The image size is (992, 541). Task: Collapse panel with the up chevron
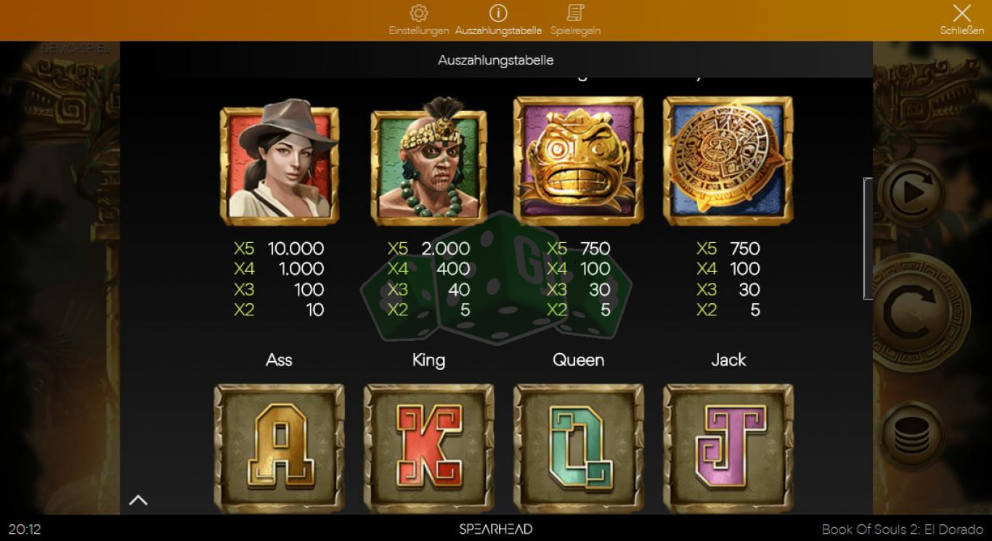(138, 500)
